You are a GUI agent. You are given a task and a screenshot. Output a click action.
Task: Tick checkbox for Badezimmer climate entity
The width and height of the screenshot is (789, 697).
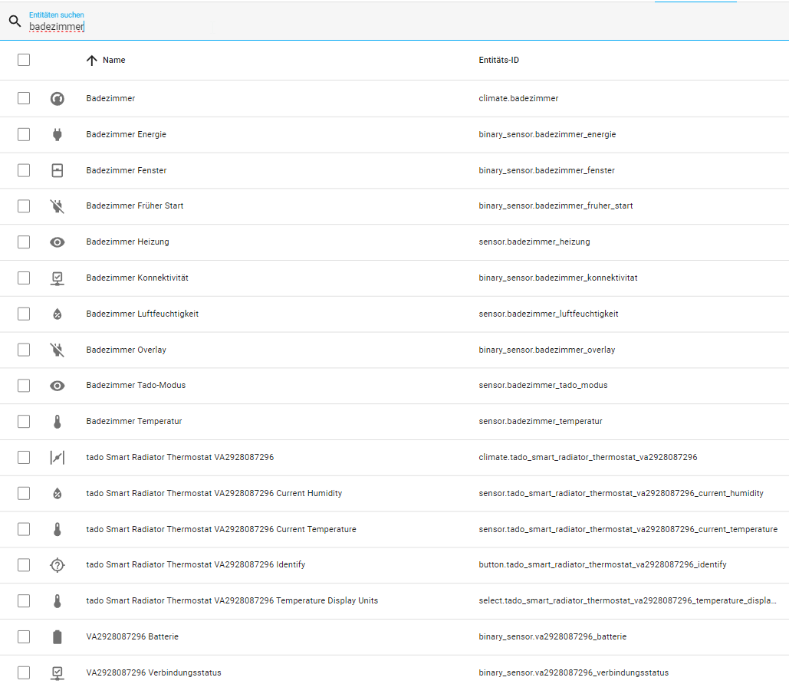coord(24,98)
